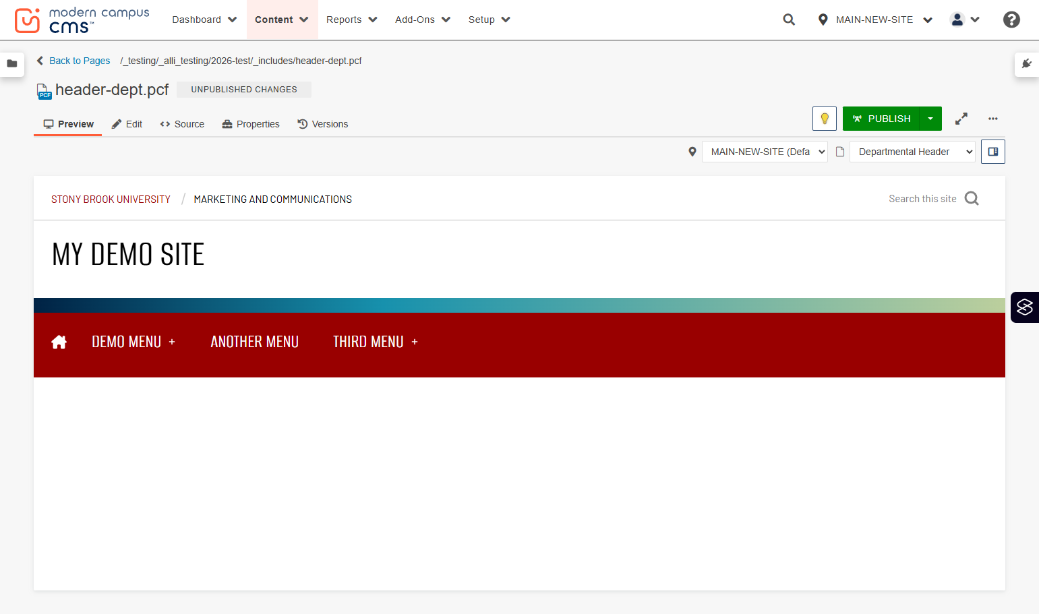Open the help question mark icon
The width and height of the screenshot is (1039, 614).
coord(1011,20)
